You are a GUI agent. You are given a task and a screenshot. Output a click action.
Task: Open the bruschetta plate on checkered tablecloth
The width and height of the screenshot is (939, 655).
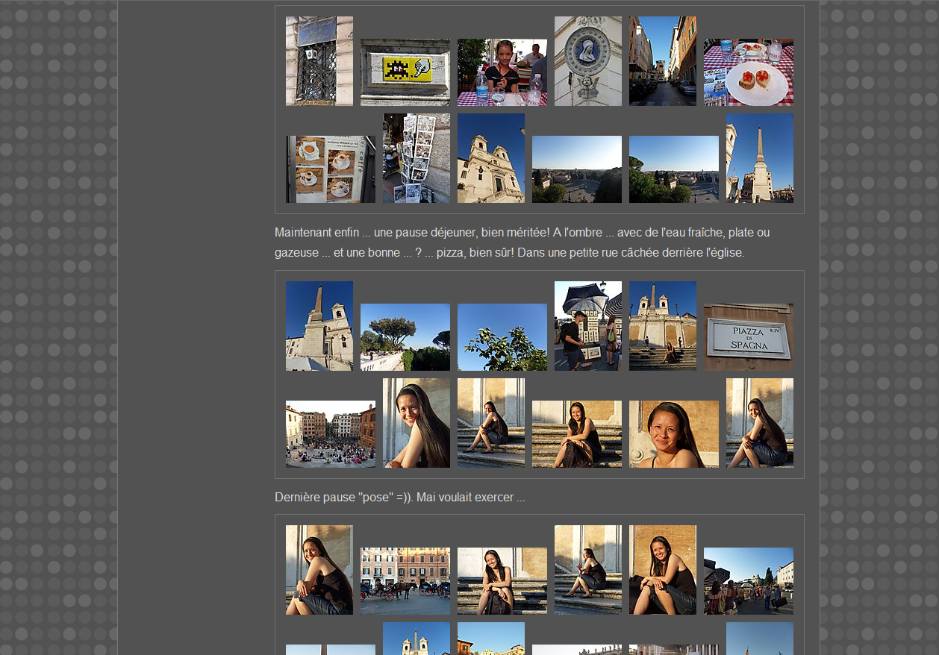(748, 72)
